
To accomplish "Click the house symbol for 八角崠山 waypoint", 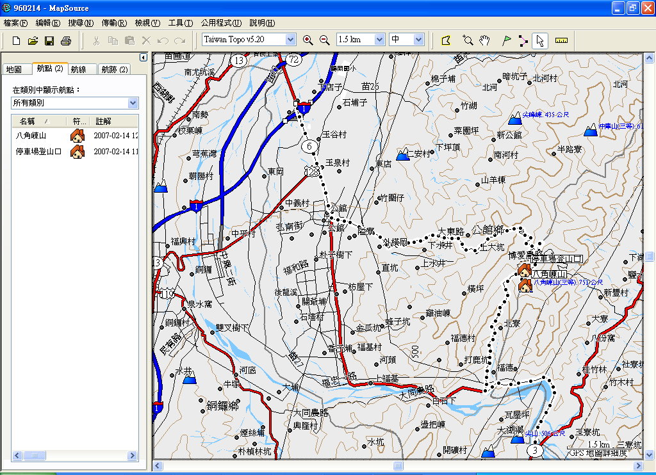I will click(78, 136).
